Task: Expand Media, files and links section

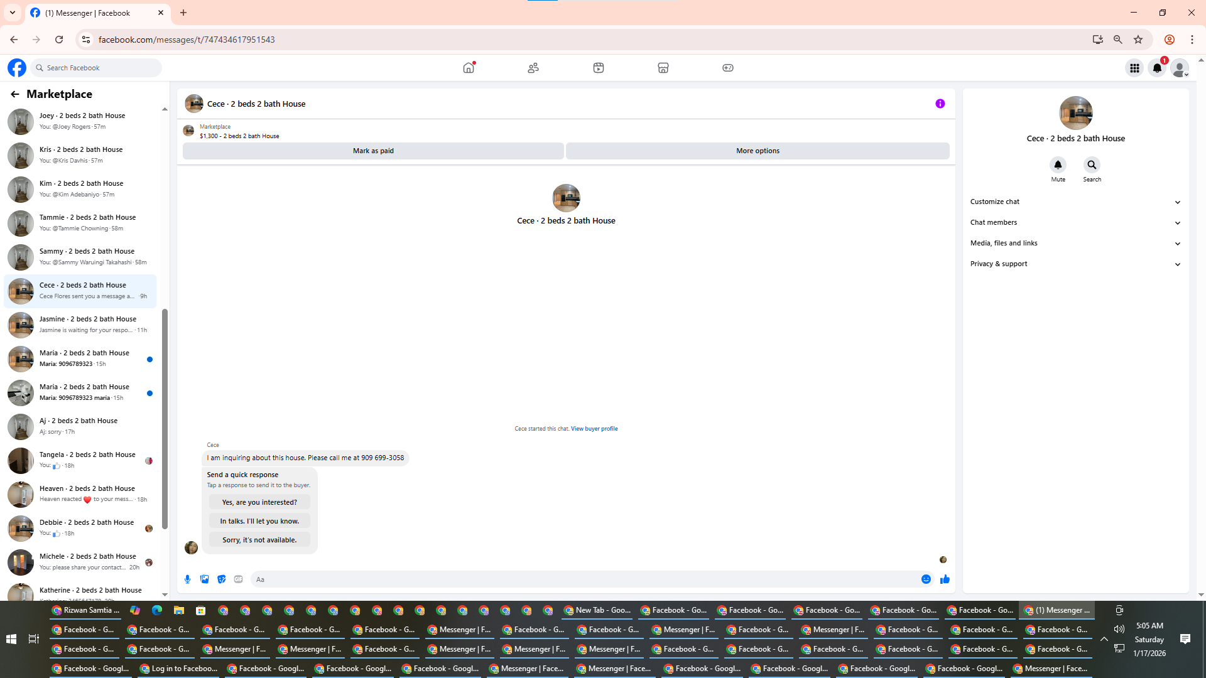Action: [x=1075, y=243]
